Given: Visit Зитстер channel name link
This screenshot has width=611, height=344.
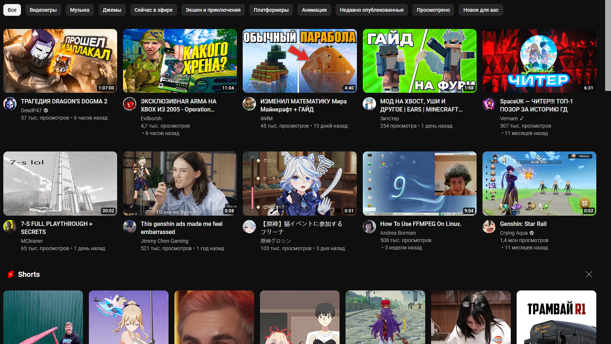Looking at the screenshot, I should (x=390, y=118).
